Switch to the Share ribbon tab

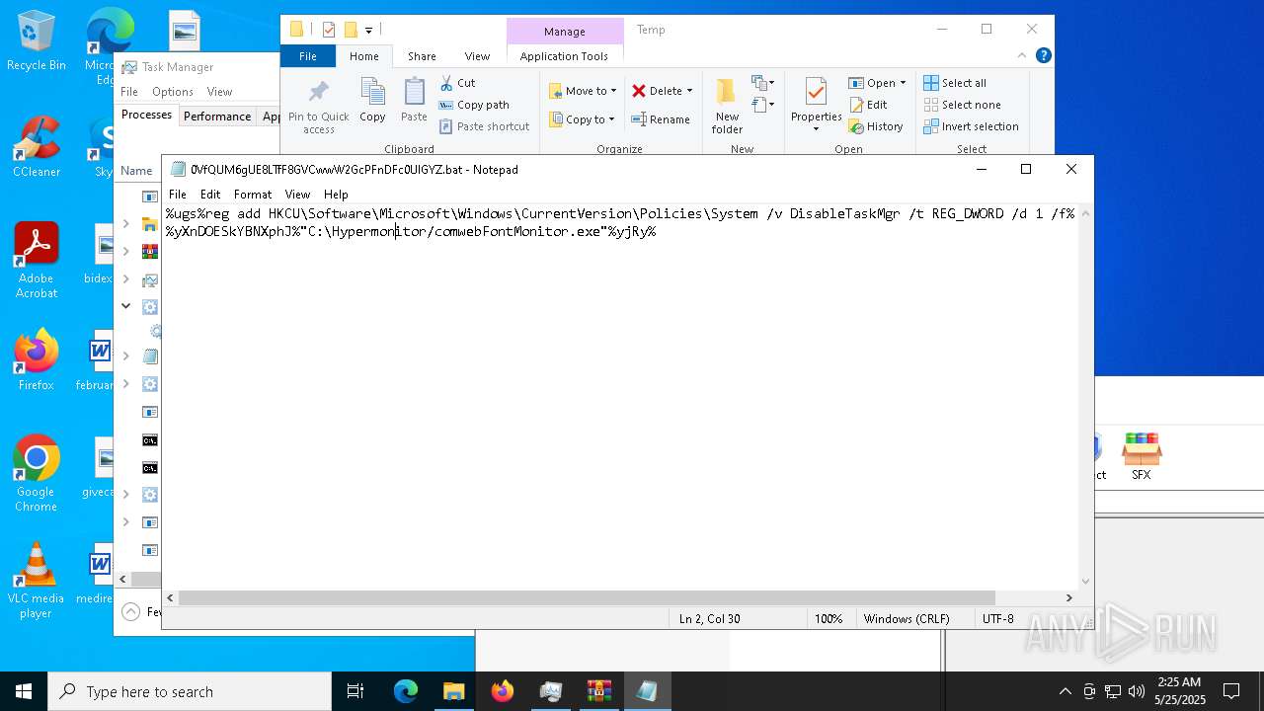point(422,56)
